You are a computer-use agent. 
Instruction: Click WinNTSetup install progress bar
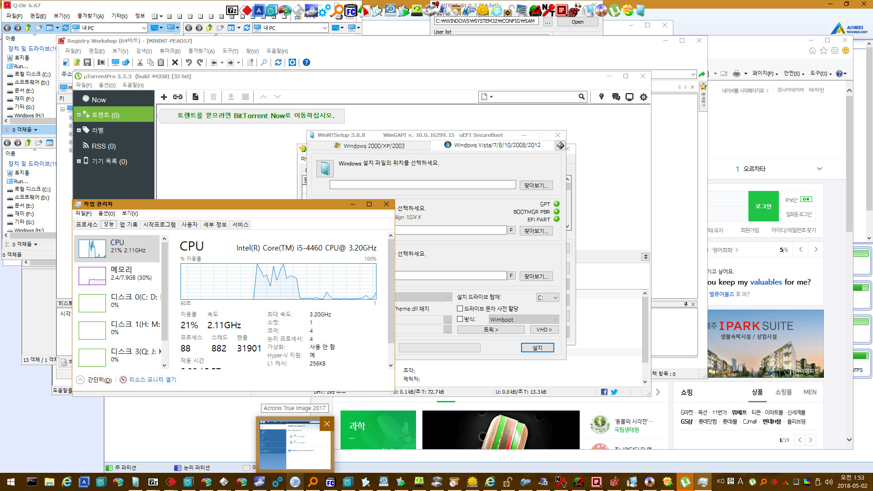click(439, 348)
